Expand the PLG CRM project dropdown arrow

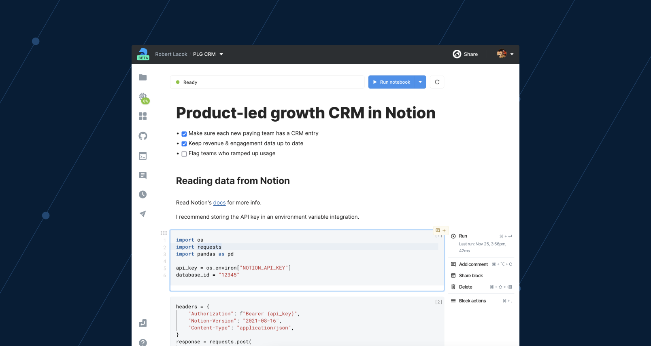click(x=221, y=54)
